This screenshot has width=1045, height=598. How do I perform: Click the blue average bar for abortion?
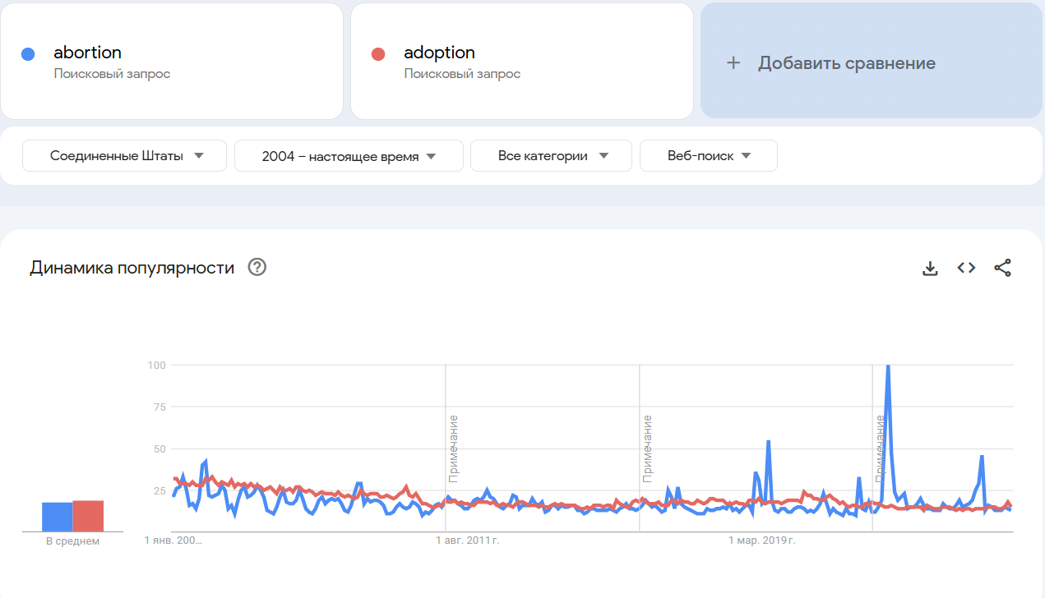[57, 517]
